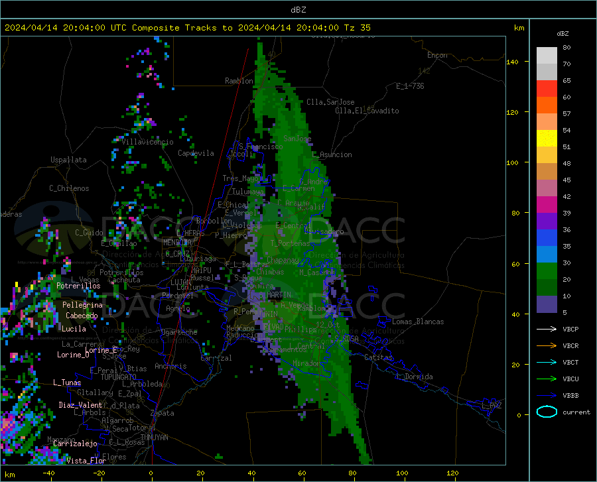Select the blue 36 dBZ color swatch
The width and height of the screenshot is (597, 482).
coord(547,238)
